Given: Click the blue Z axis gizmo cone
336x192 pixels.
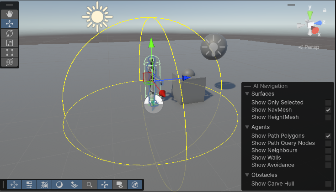Looking at the screenshot, I should point(318,23).
